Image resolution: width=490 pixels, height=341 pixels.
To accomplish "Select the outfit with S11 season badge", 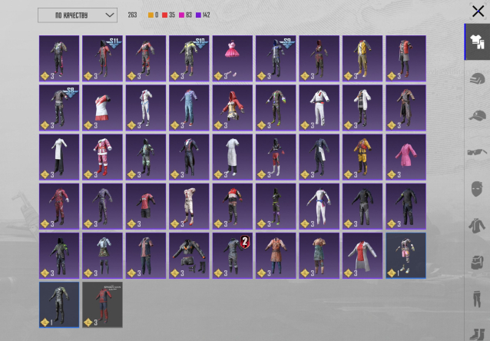I will point(102,58).
